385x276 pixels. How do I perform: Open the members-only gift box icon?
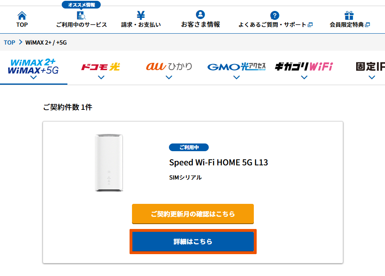(349, 16)
